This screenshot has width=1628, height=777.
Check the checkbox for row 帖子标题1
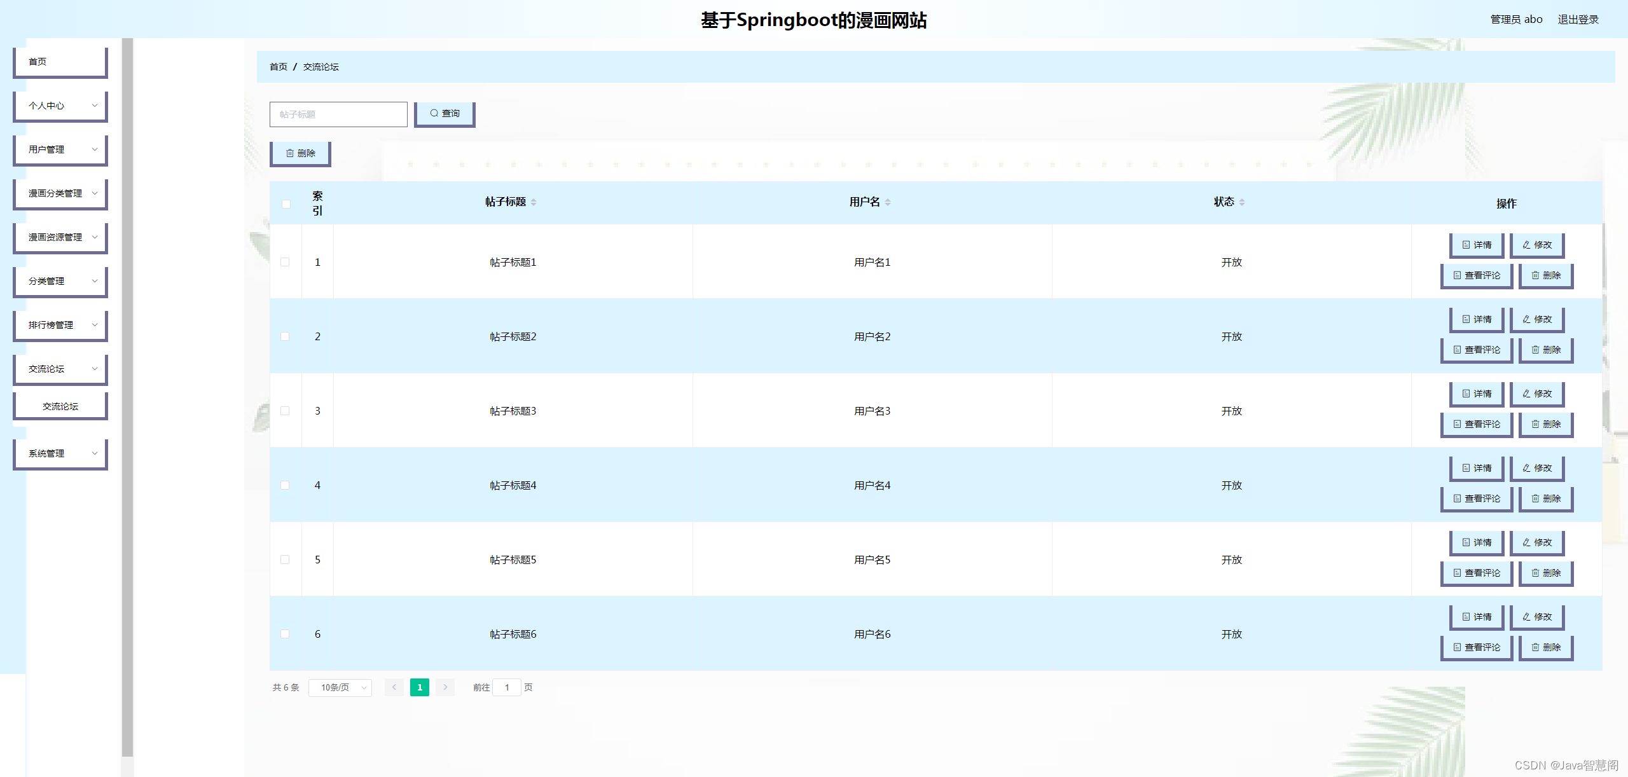pyautogui.click(x=285, y=262)
